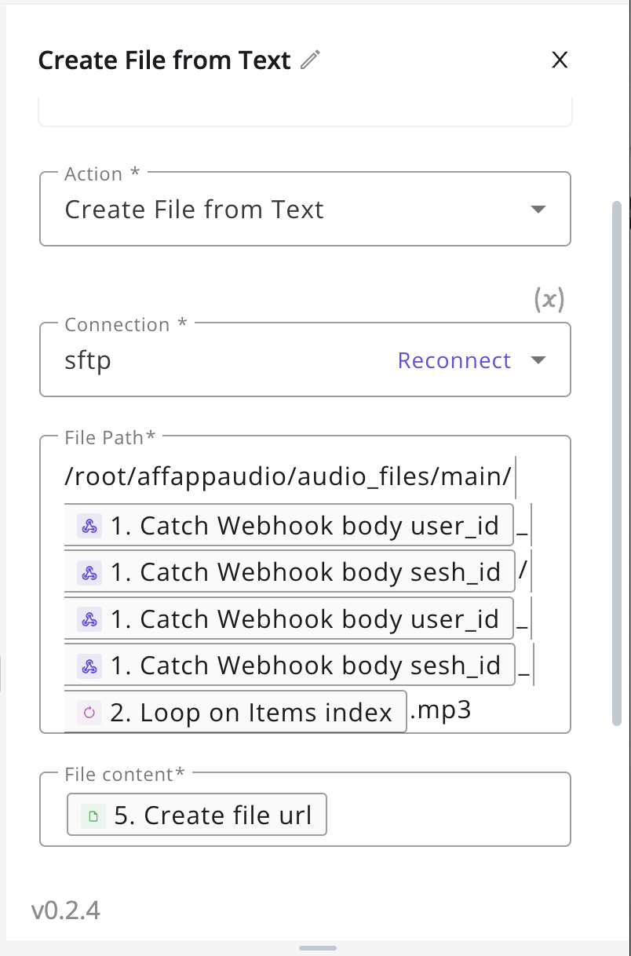Image resolution: width=631 pixels, height=956 pixels.
Task: Click webhook icon on second user_id chip
Action: coord(89,620)
